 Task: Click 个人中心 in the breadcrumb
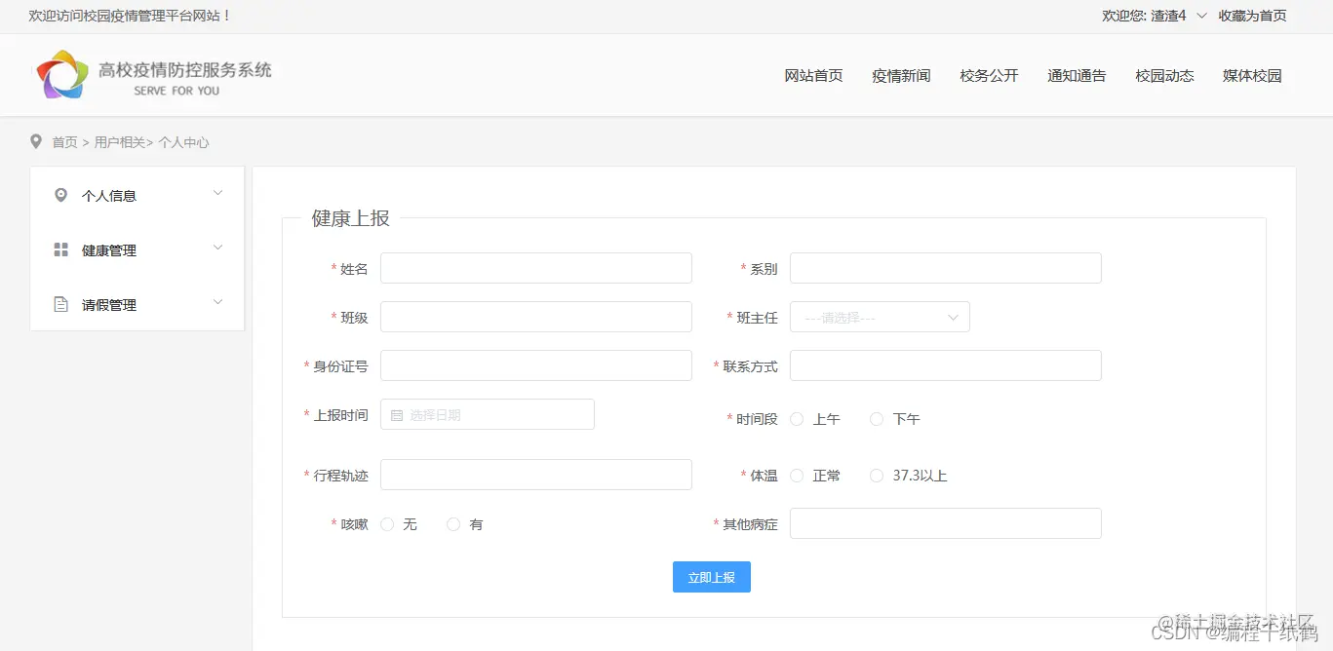[183, 142]
